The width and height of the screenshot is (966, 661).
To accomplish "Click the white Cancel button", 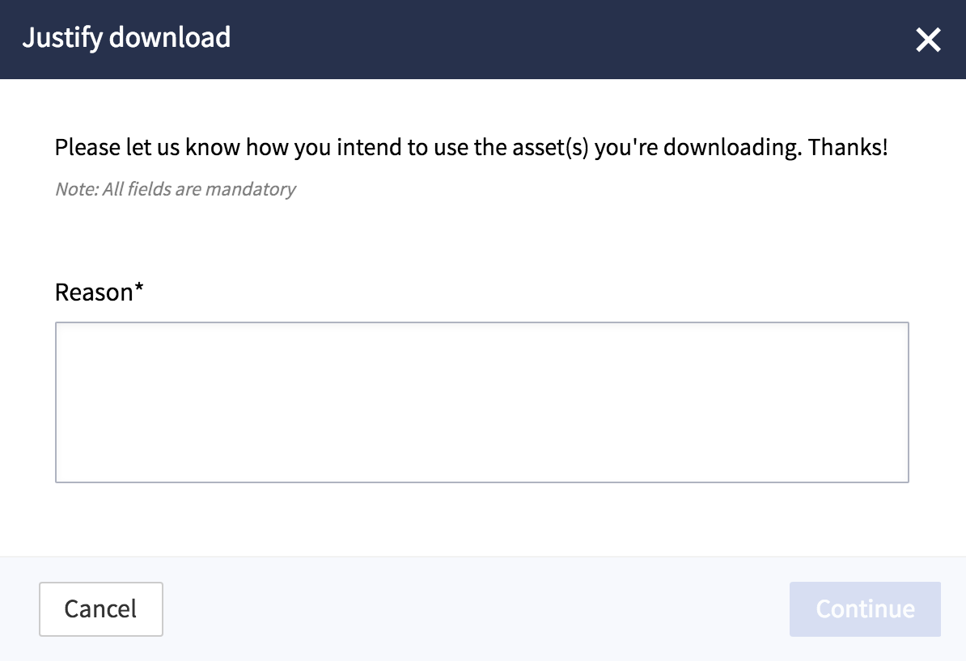I will click(101, 608).
